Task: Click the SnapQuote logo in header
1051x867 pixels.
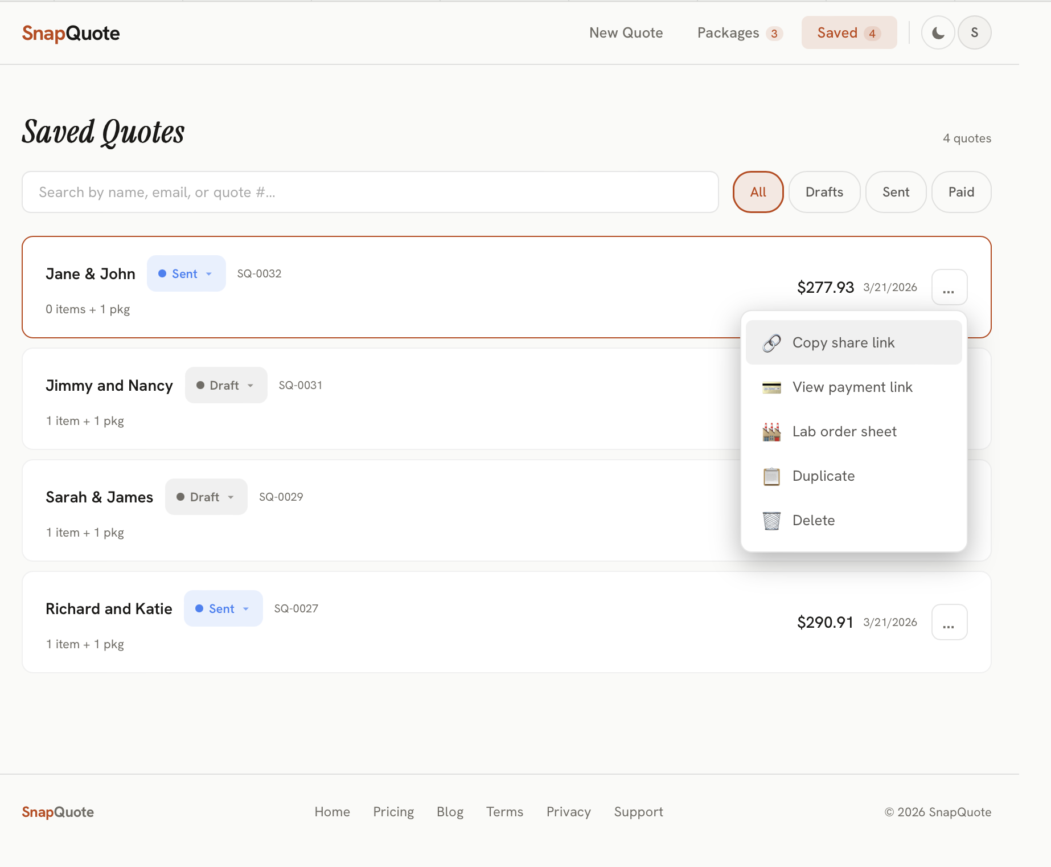Action: tap(71, 33)
